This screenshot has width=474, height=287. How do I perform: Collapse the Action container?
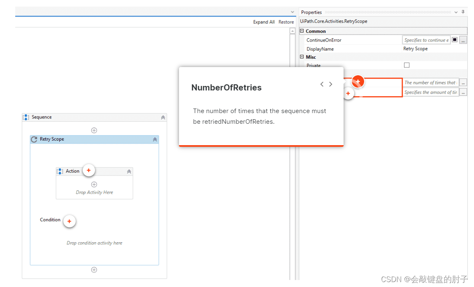click(x=129, y=171)
